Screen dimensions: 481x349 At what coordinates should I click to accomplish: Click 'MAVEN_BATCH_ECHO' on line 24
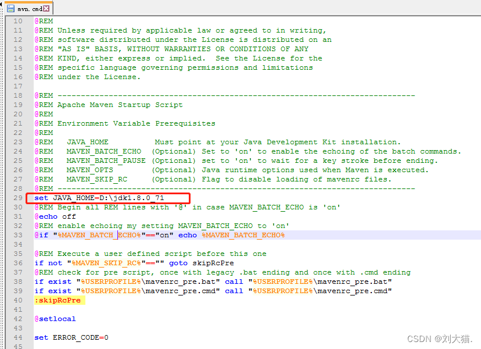[104, 151]
